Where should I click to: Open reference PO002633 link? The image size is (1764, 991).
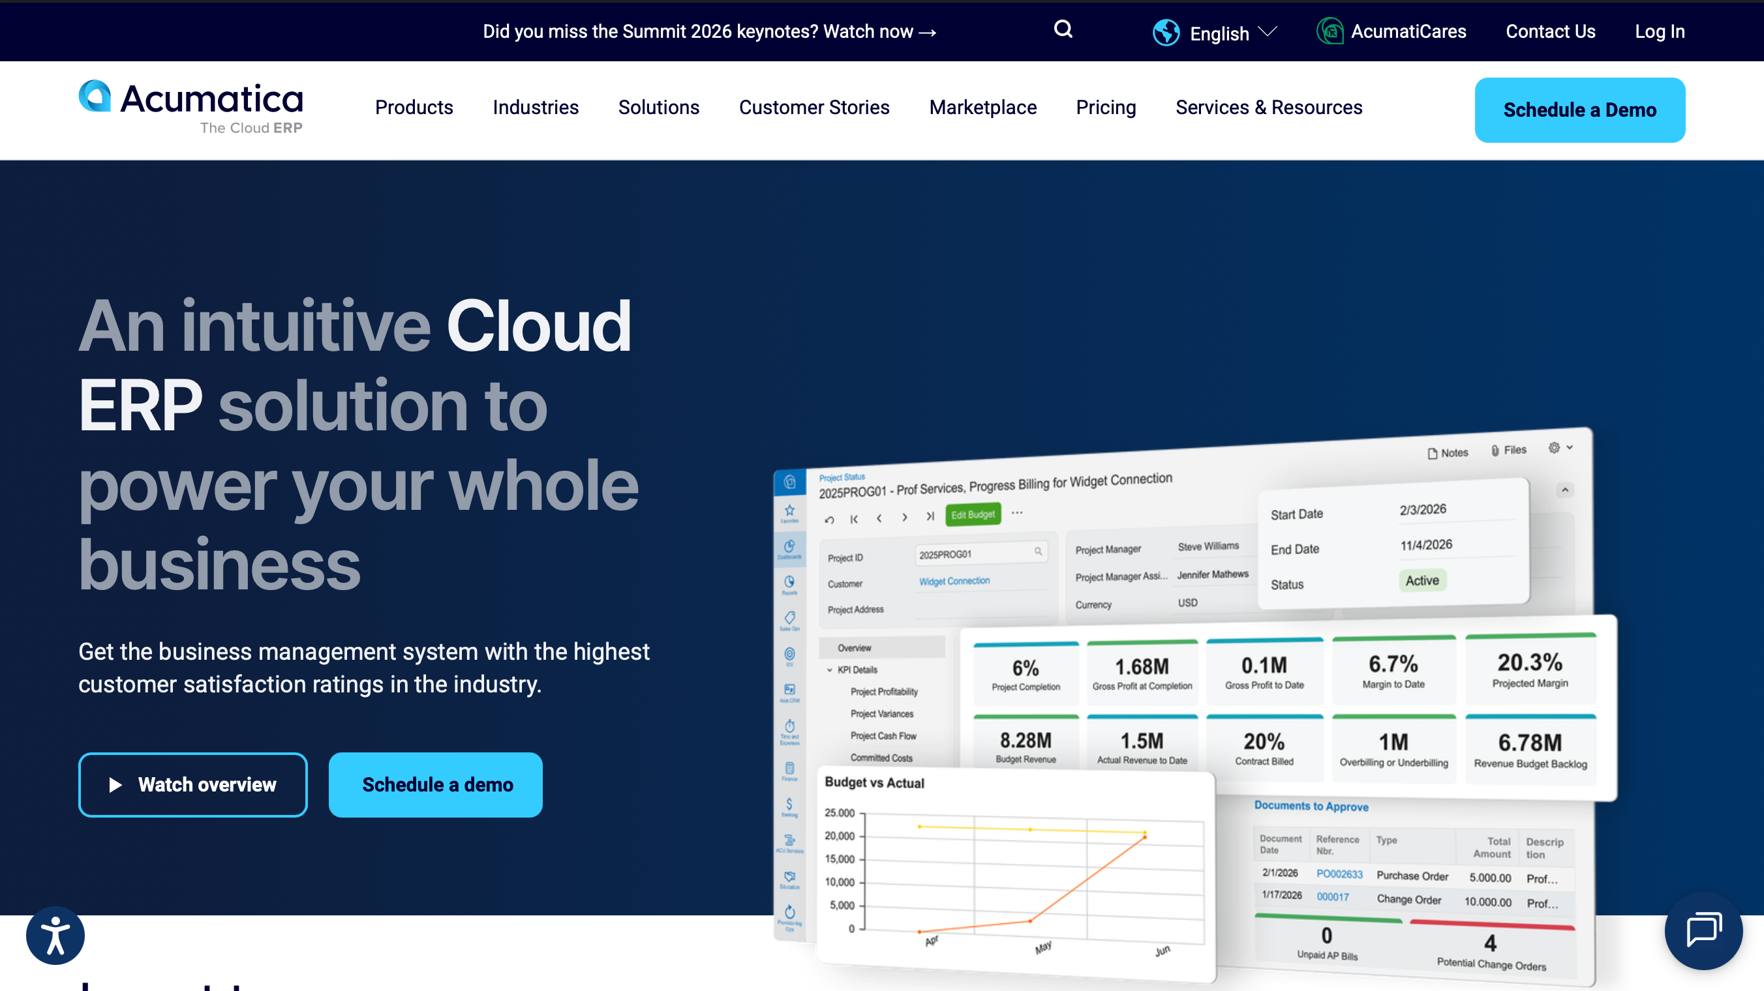click(1339, 874)
